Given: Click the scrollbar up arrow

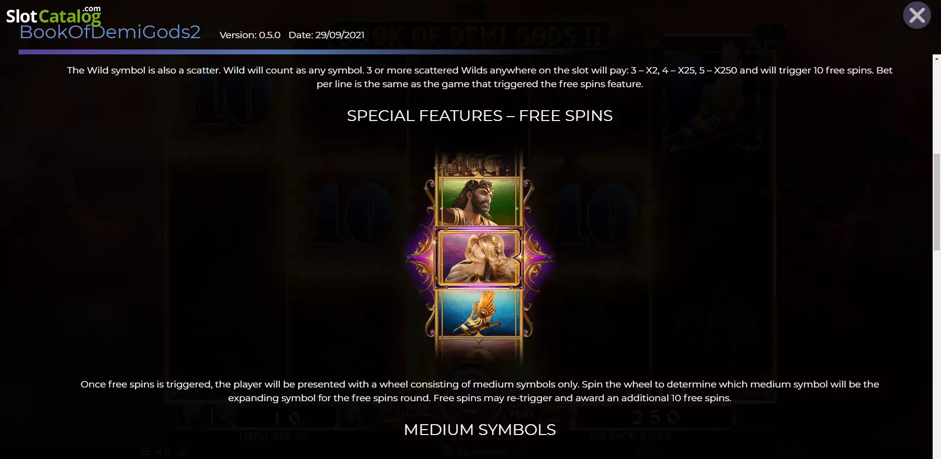Looking at the screenshot, I should click(937, 58).
